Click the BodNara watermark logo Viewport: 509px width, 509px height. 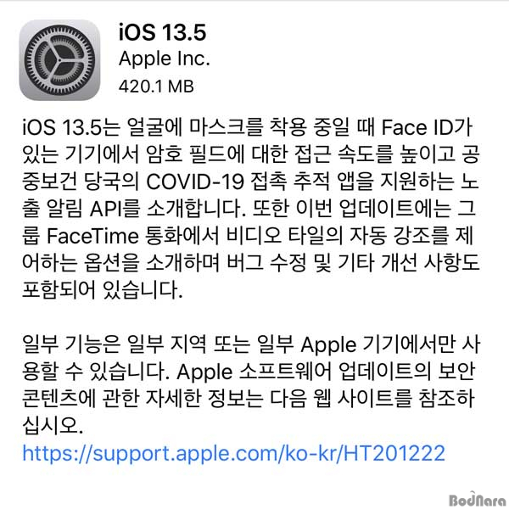click(478, 500)
